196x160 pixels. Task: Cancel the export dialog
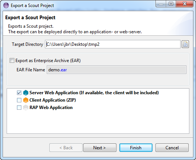coord(172,147)
